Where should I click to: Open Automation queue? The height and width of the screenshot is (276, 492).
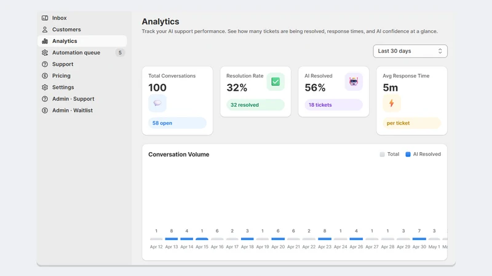(82, 53)
